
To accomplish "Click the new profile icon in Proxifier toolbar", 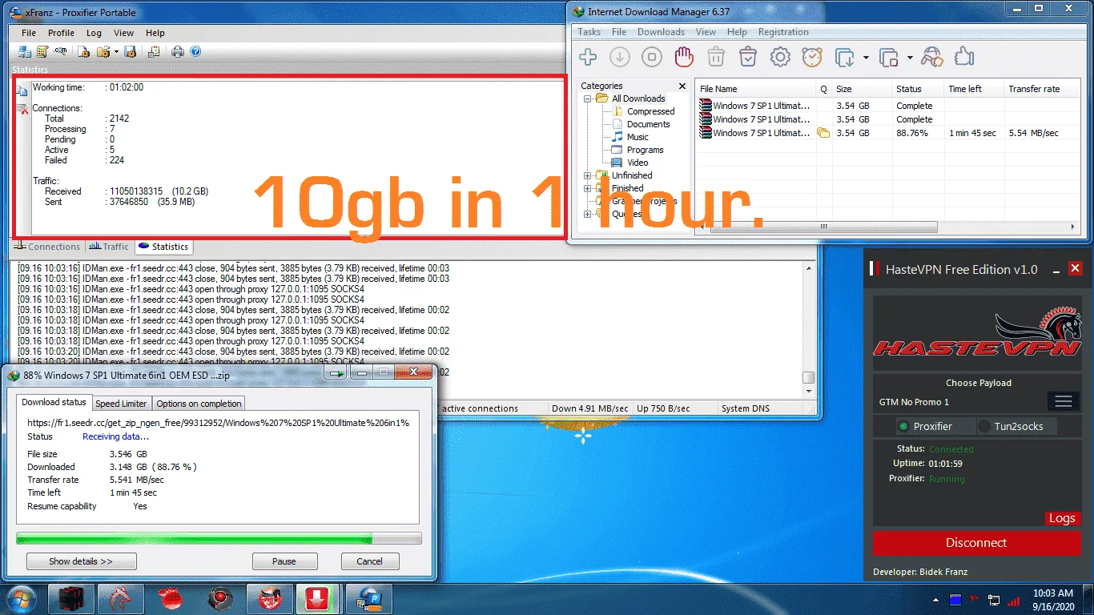I will (83, 51).
